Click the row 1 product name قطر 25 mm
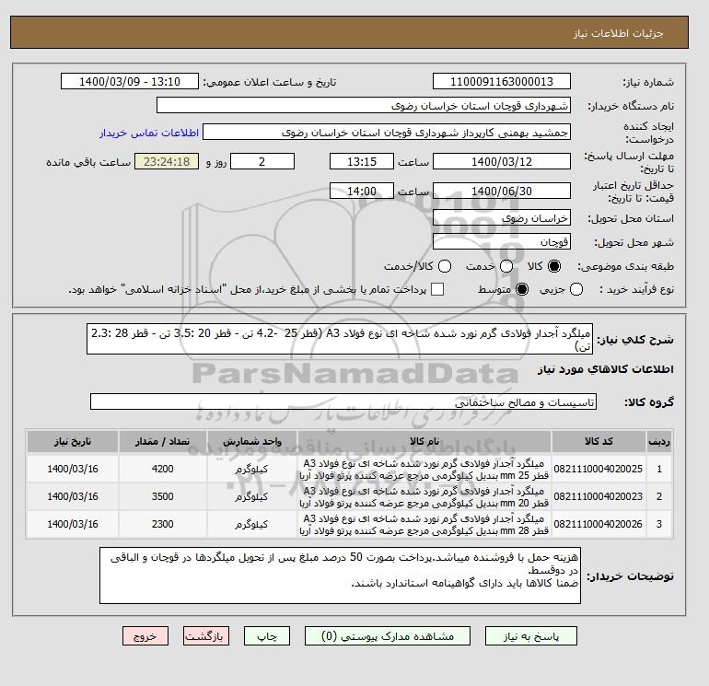The image size is (709, 686). click(424, 470)
